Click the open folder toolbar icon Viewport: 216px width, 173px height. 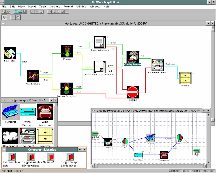click(x=20, y=12)
